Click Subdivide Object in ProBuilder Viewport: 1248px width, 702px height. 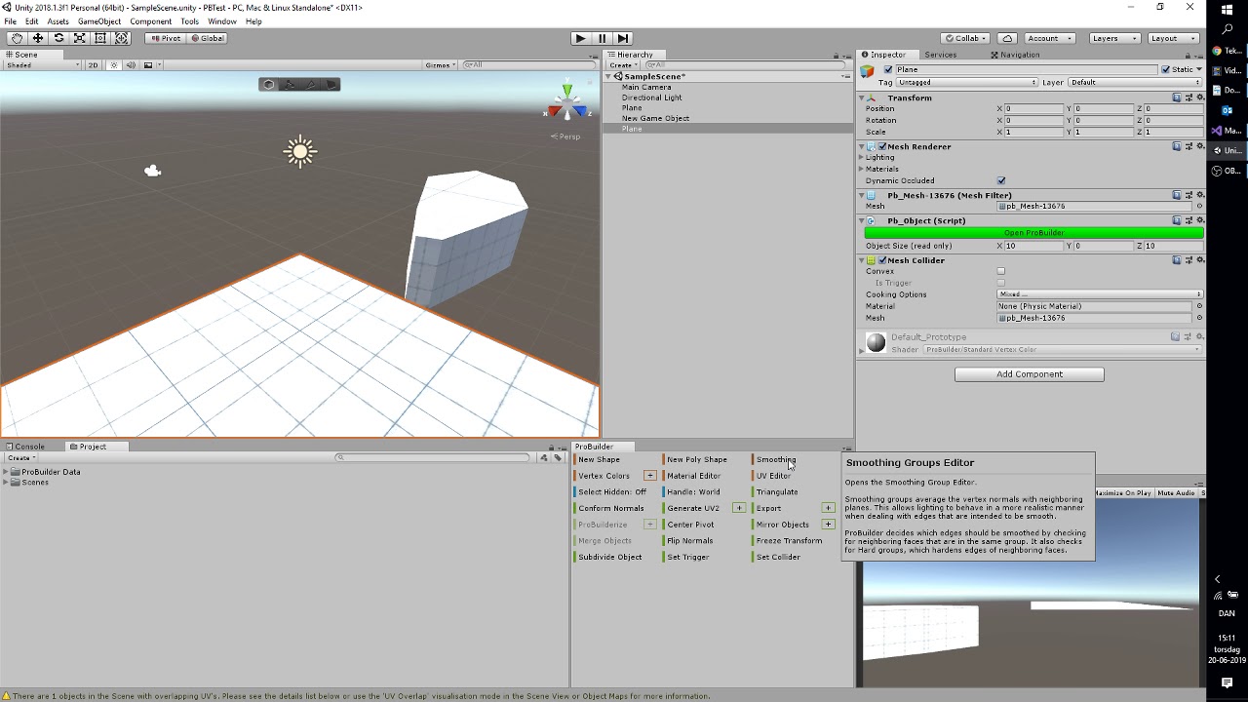click(x=609, y=557)
